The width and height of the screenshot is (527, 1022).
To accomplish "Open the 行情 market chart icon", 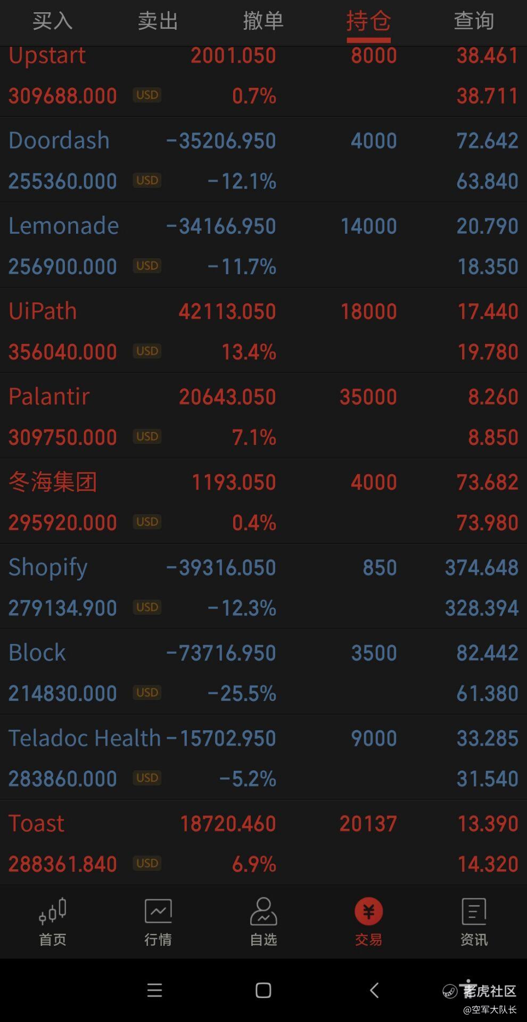I will [158, 911].
